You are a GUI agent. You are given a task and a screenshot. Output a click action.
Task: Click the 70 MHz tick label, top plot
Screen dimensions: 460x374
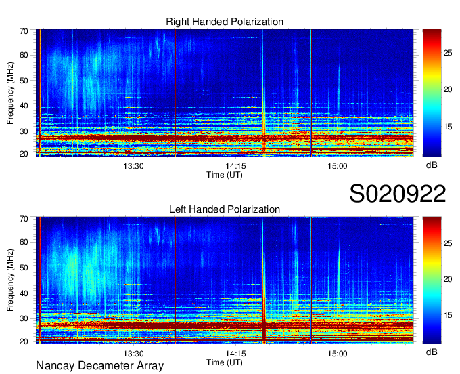pyautogui.click(x=24, y=31)
